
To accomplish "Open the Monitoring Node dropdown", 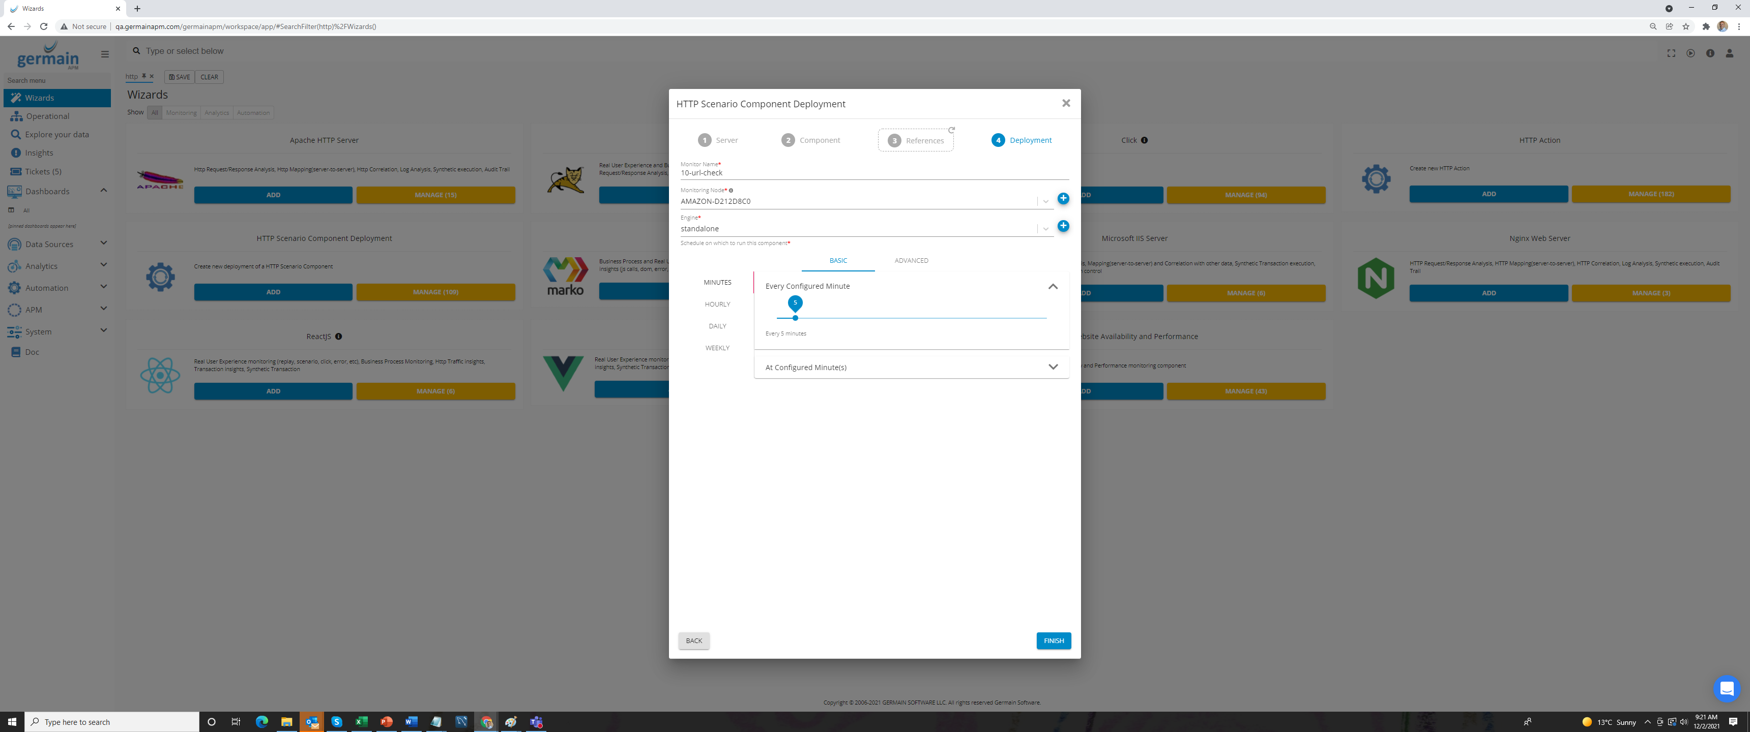I will [x=1045, y=201].
